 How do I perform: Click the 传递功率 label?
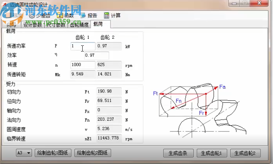(x=16, y=46)
